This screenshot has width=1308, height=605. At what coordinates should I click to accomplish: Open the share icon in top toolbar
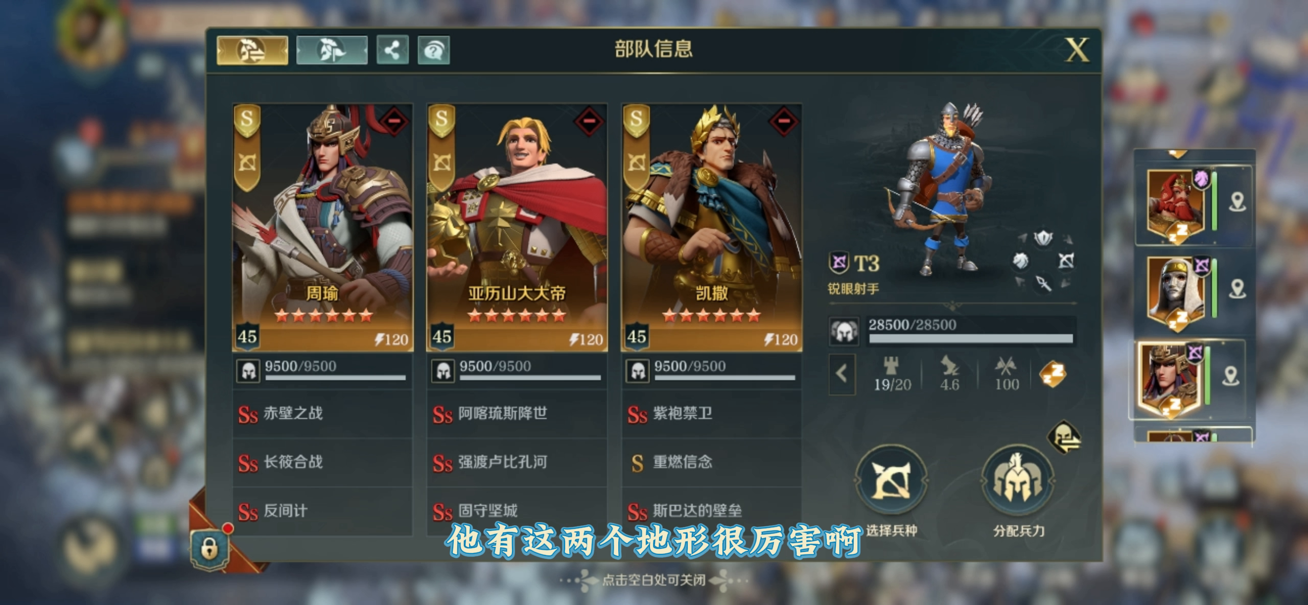(x=392, y=50)
